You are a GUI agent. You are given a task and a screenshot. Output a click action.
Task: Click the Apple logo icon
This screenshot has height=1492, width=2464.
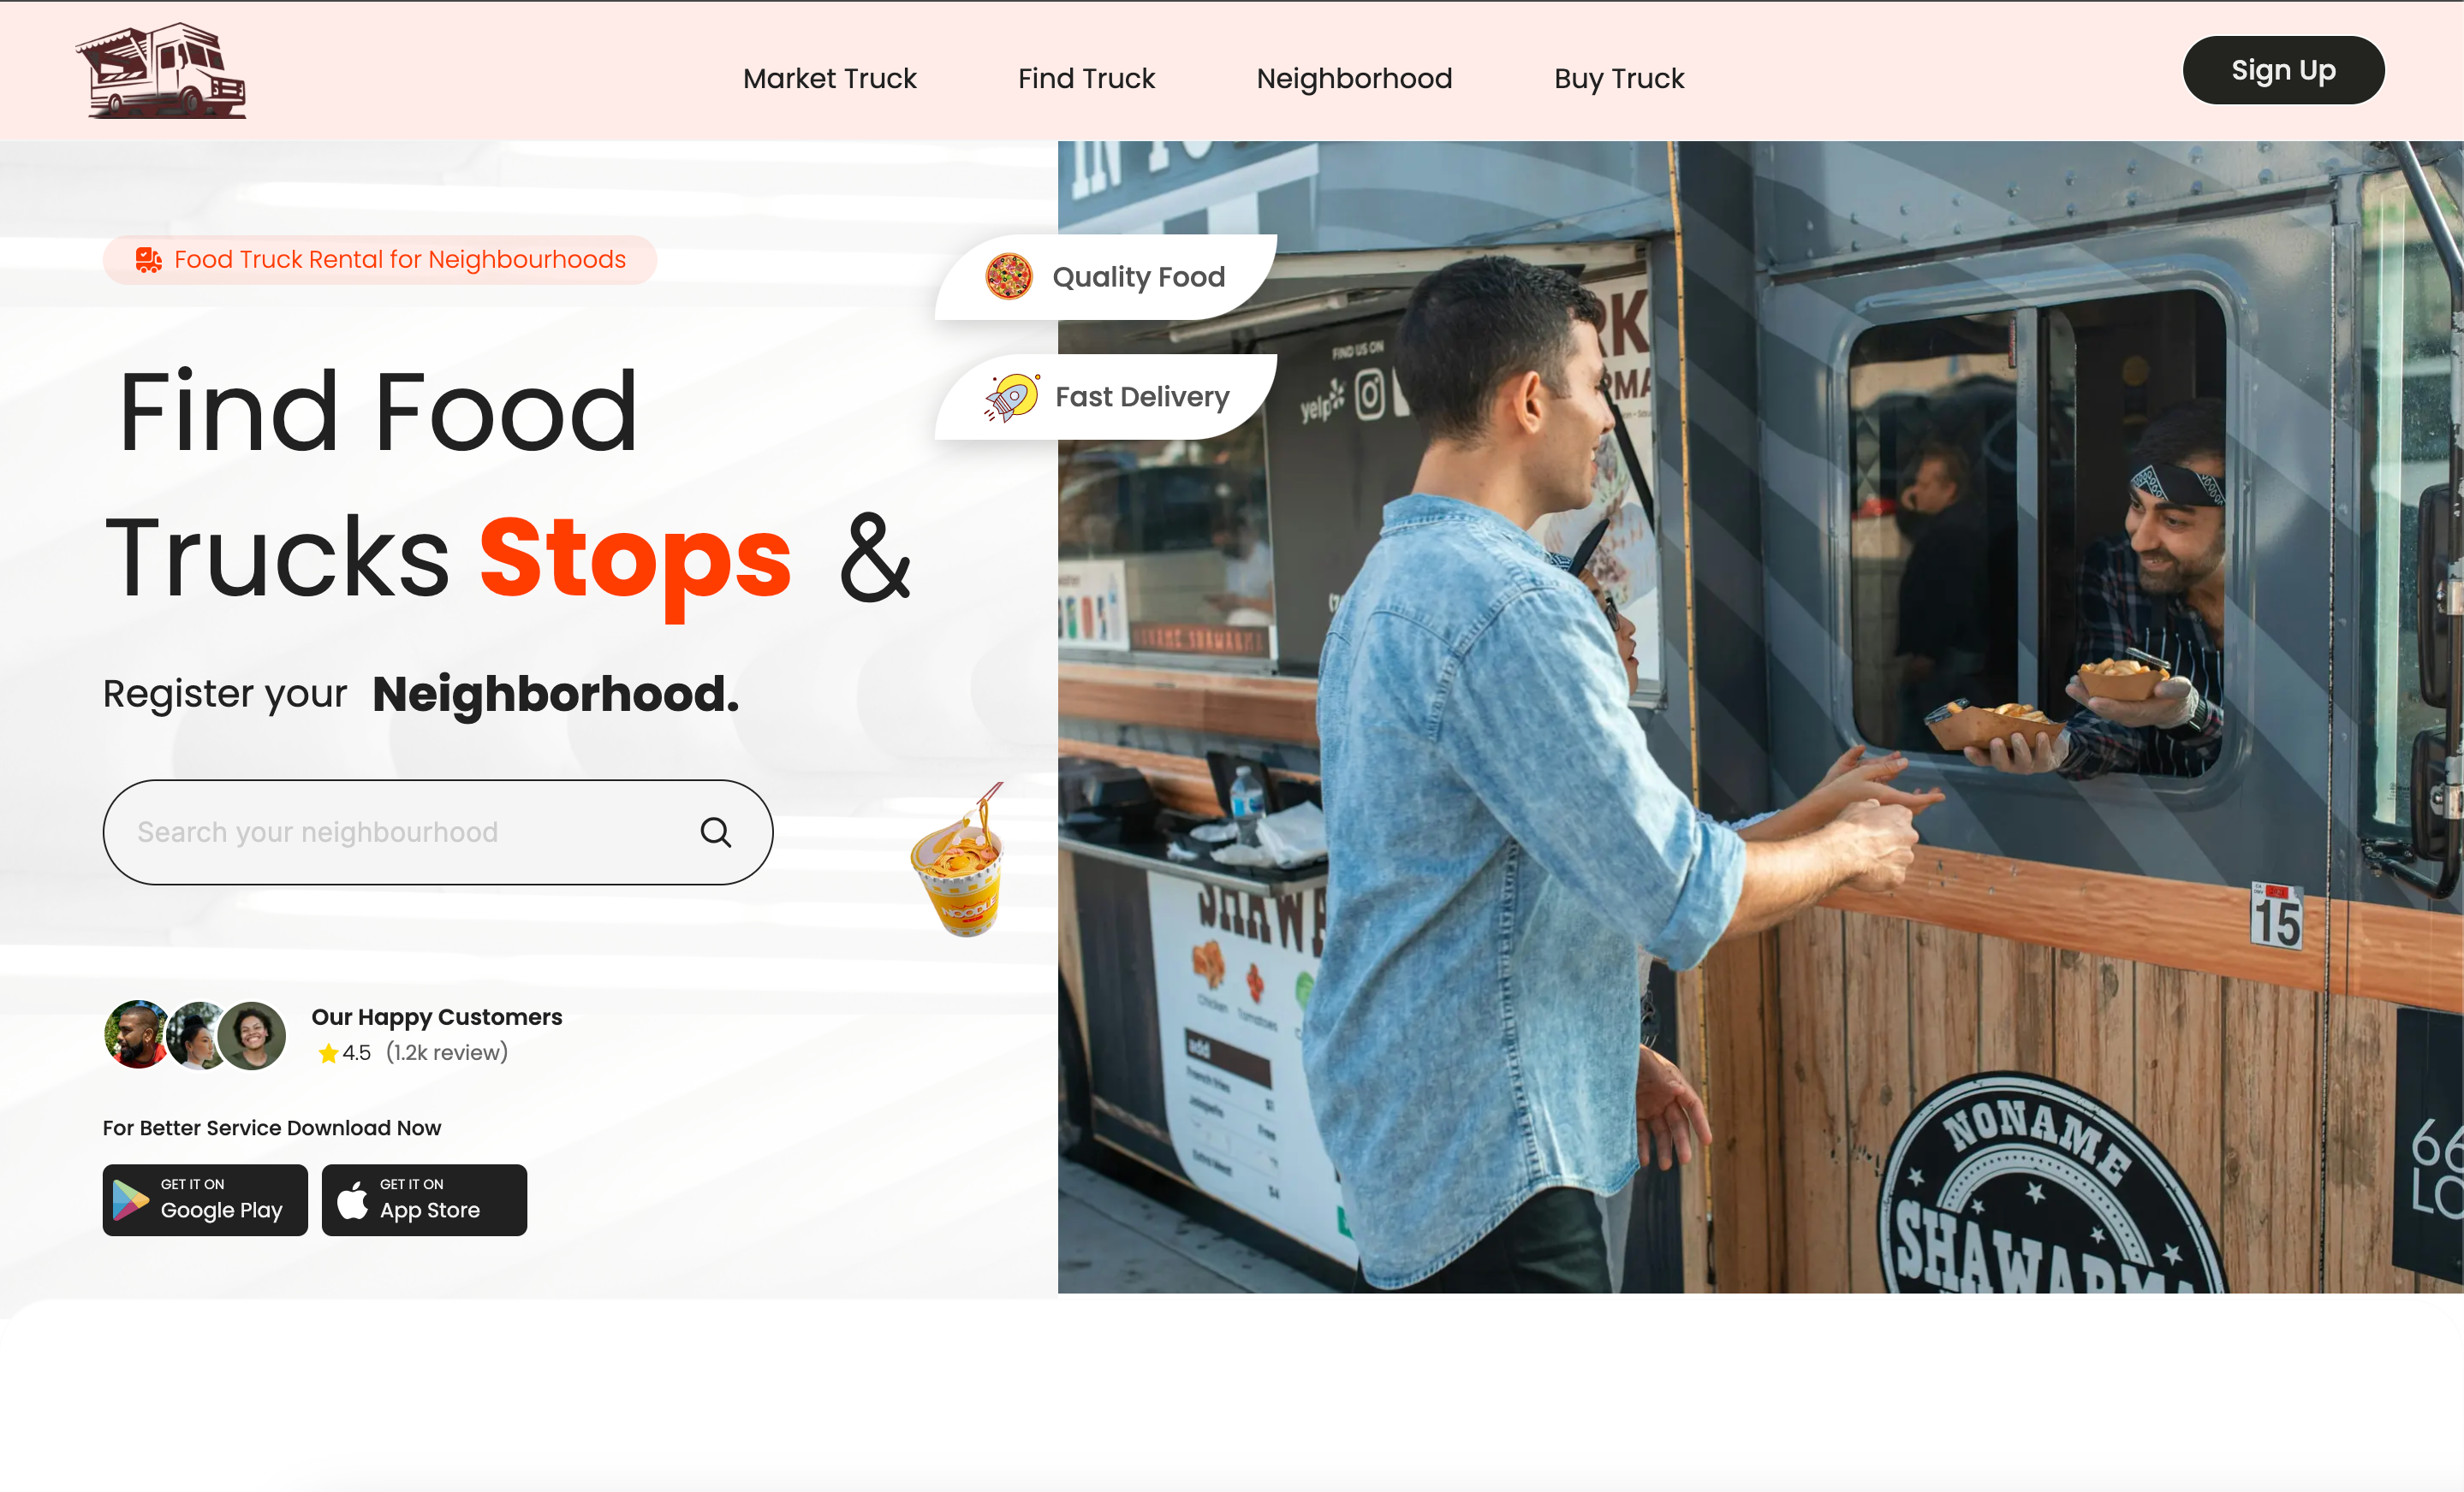pos(352,1199)
